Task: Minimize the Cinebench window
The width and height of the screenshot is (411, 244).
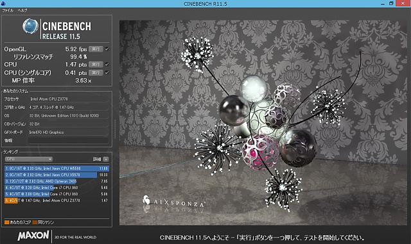Action: pyautogui.click(x=383, y=4)
